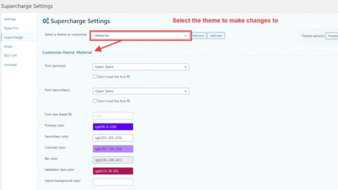Go to Styles Pro in sidebar
The width and height of the screenshot is (338, 190).
click(x=11, y=28)
